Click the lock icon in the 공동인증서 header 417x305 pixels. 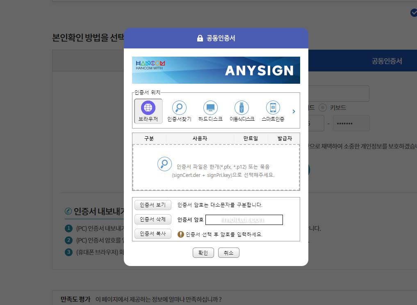click(x=200, y=38)
